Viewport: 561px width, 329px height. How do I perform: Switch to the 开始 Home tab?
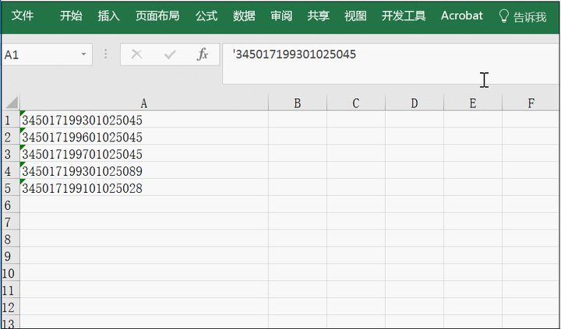(71, 16)
